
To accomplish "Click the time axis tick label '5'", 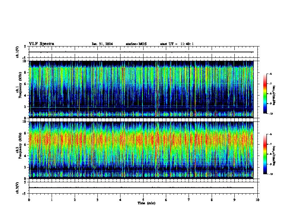I will point(143,200).
